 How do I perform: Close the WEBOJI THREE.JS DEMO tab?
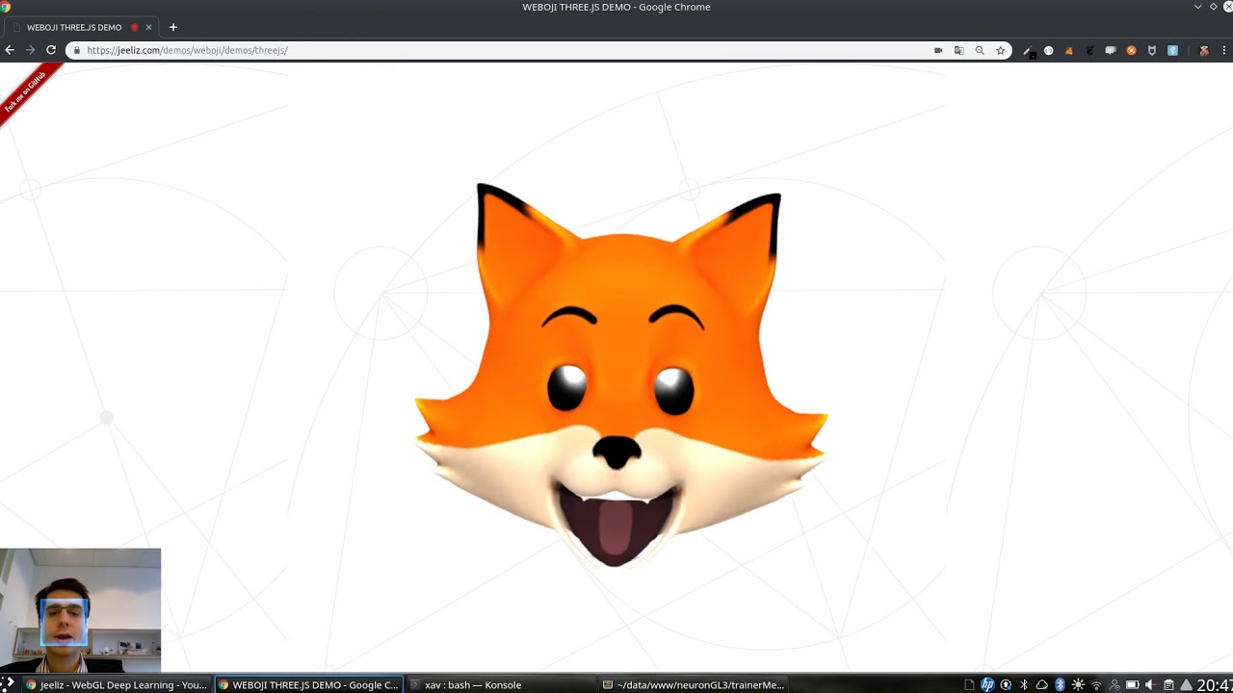point(148,27)
